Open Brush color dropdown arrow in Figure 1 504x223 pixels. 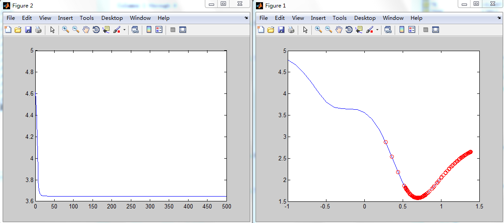tap(378, 30)
